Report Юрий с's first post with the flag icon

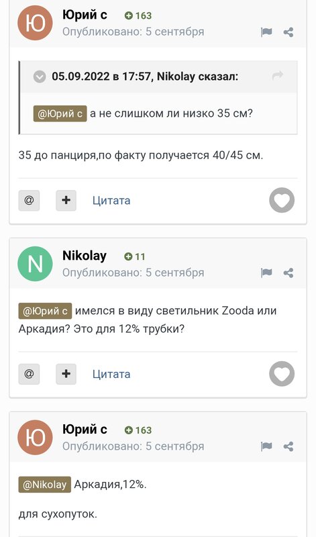[266, 32]
